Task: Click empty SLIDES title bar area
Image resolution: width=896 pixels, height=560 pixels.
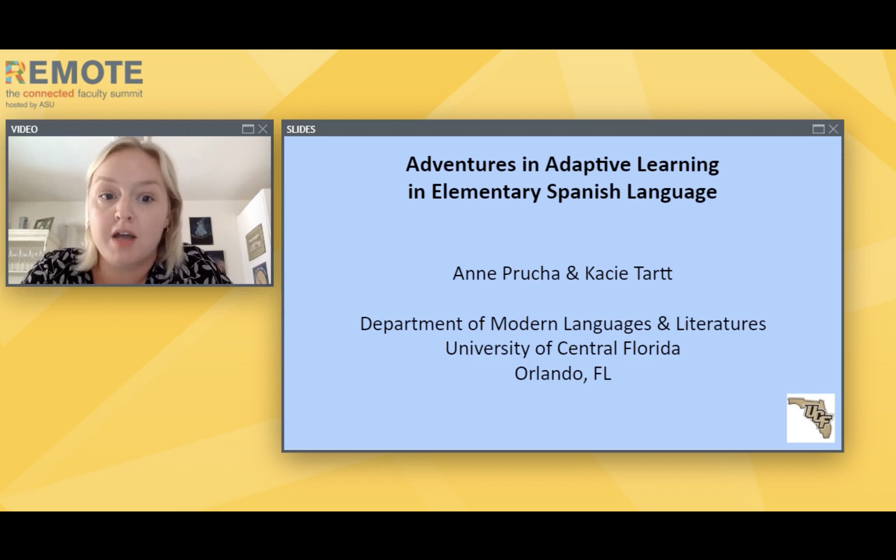Action: click(555, 129)
